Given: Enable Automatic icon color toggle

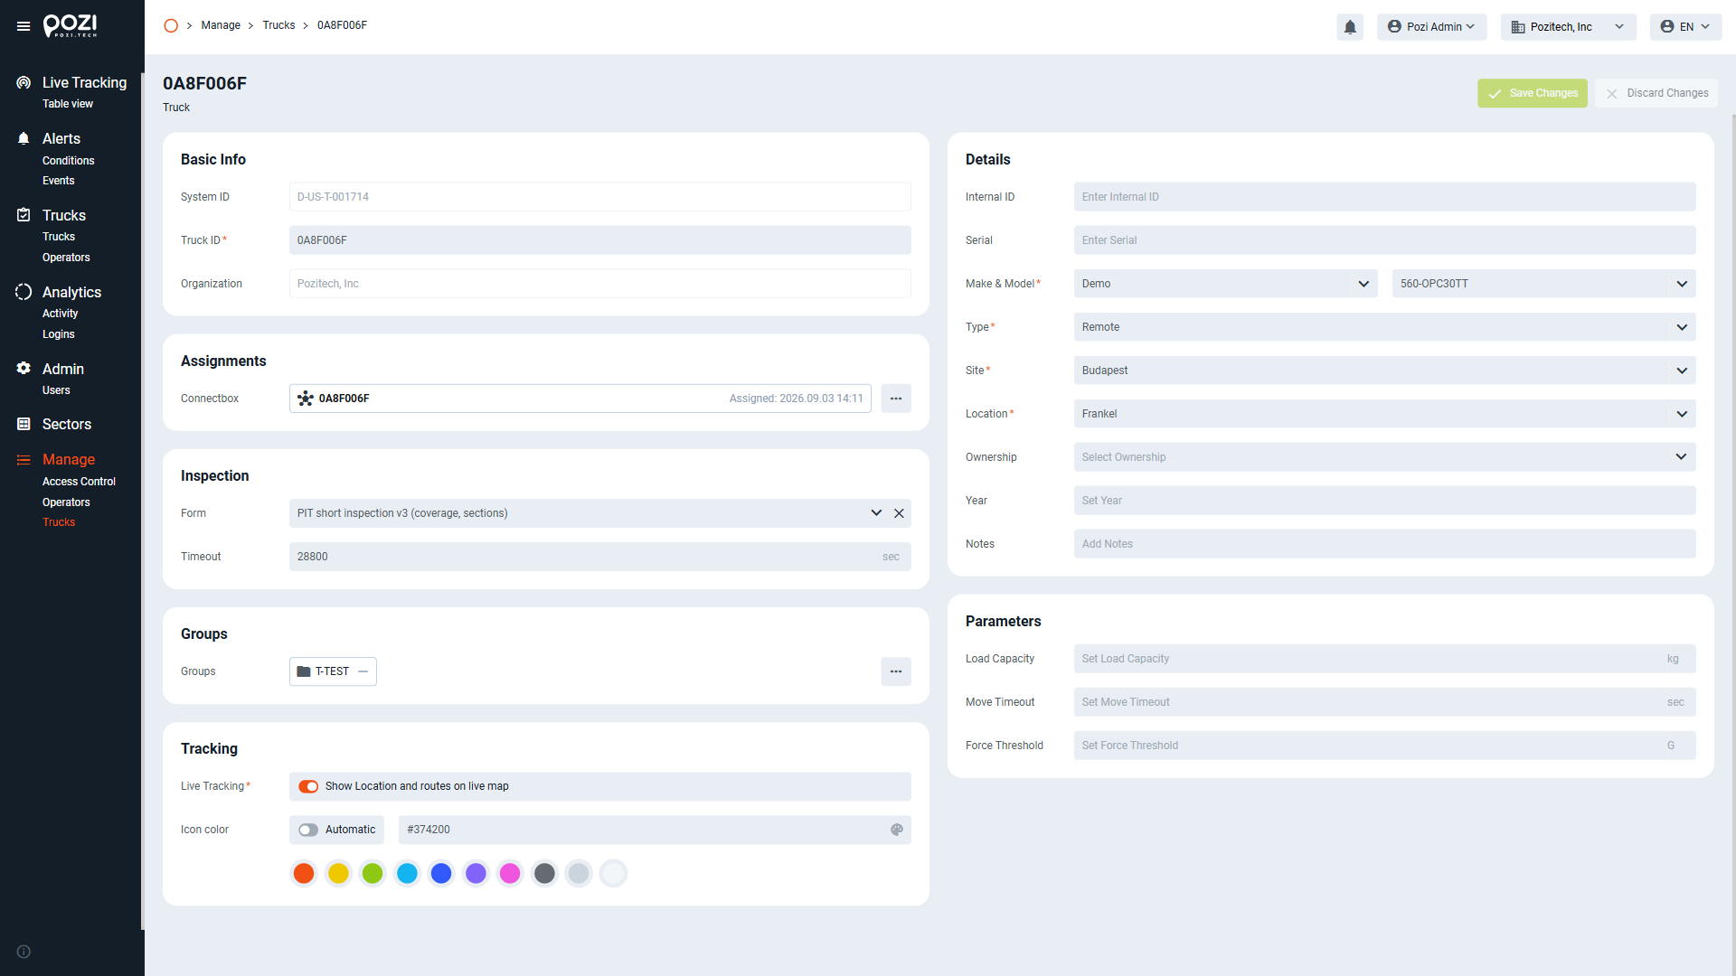Looking at the screenshot, I should (308, 830).
